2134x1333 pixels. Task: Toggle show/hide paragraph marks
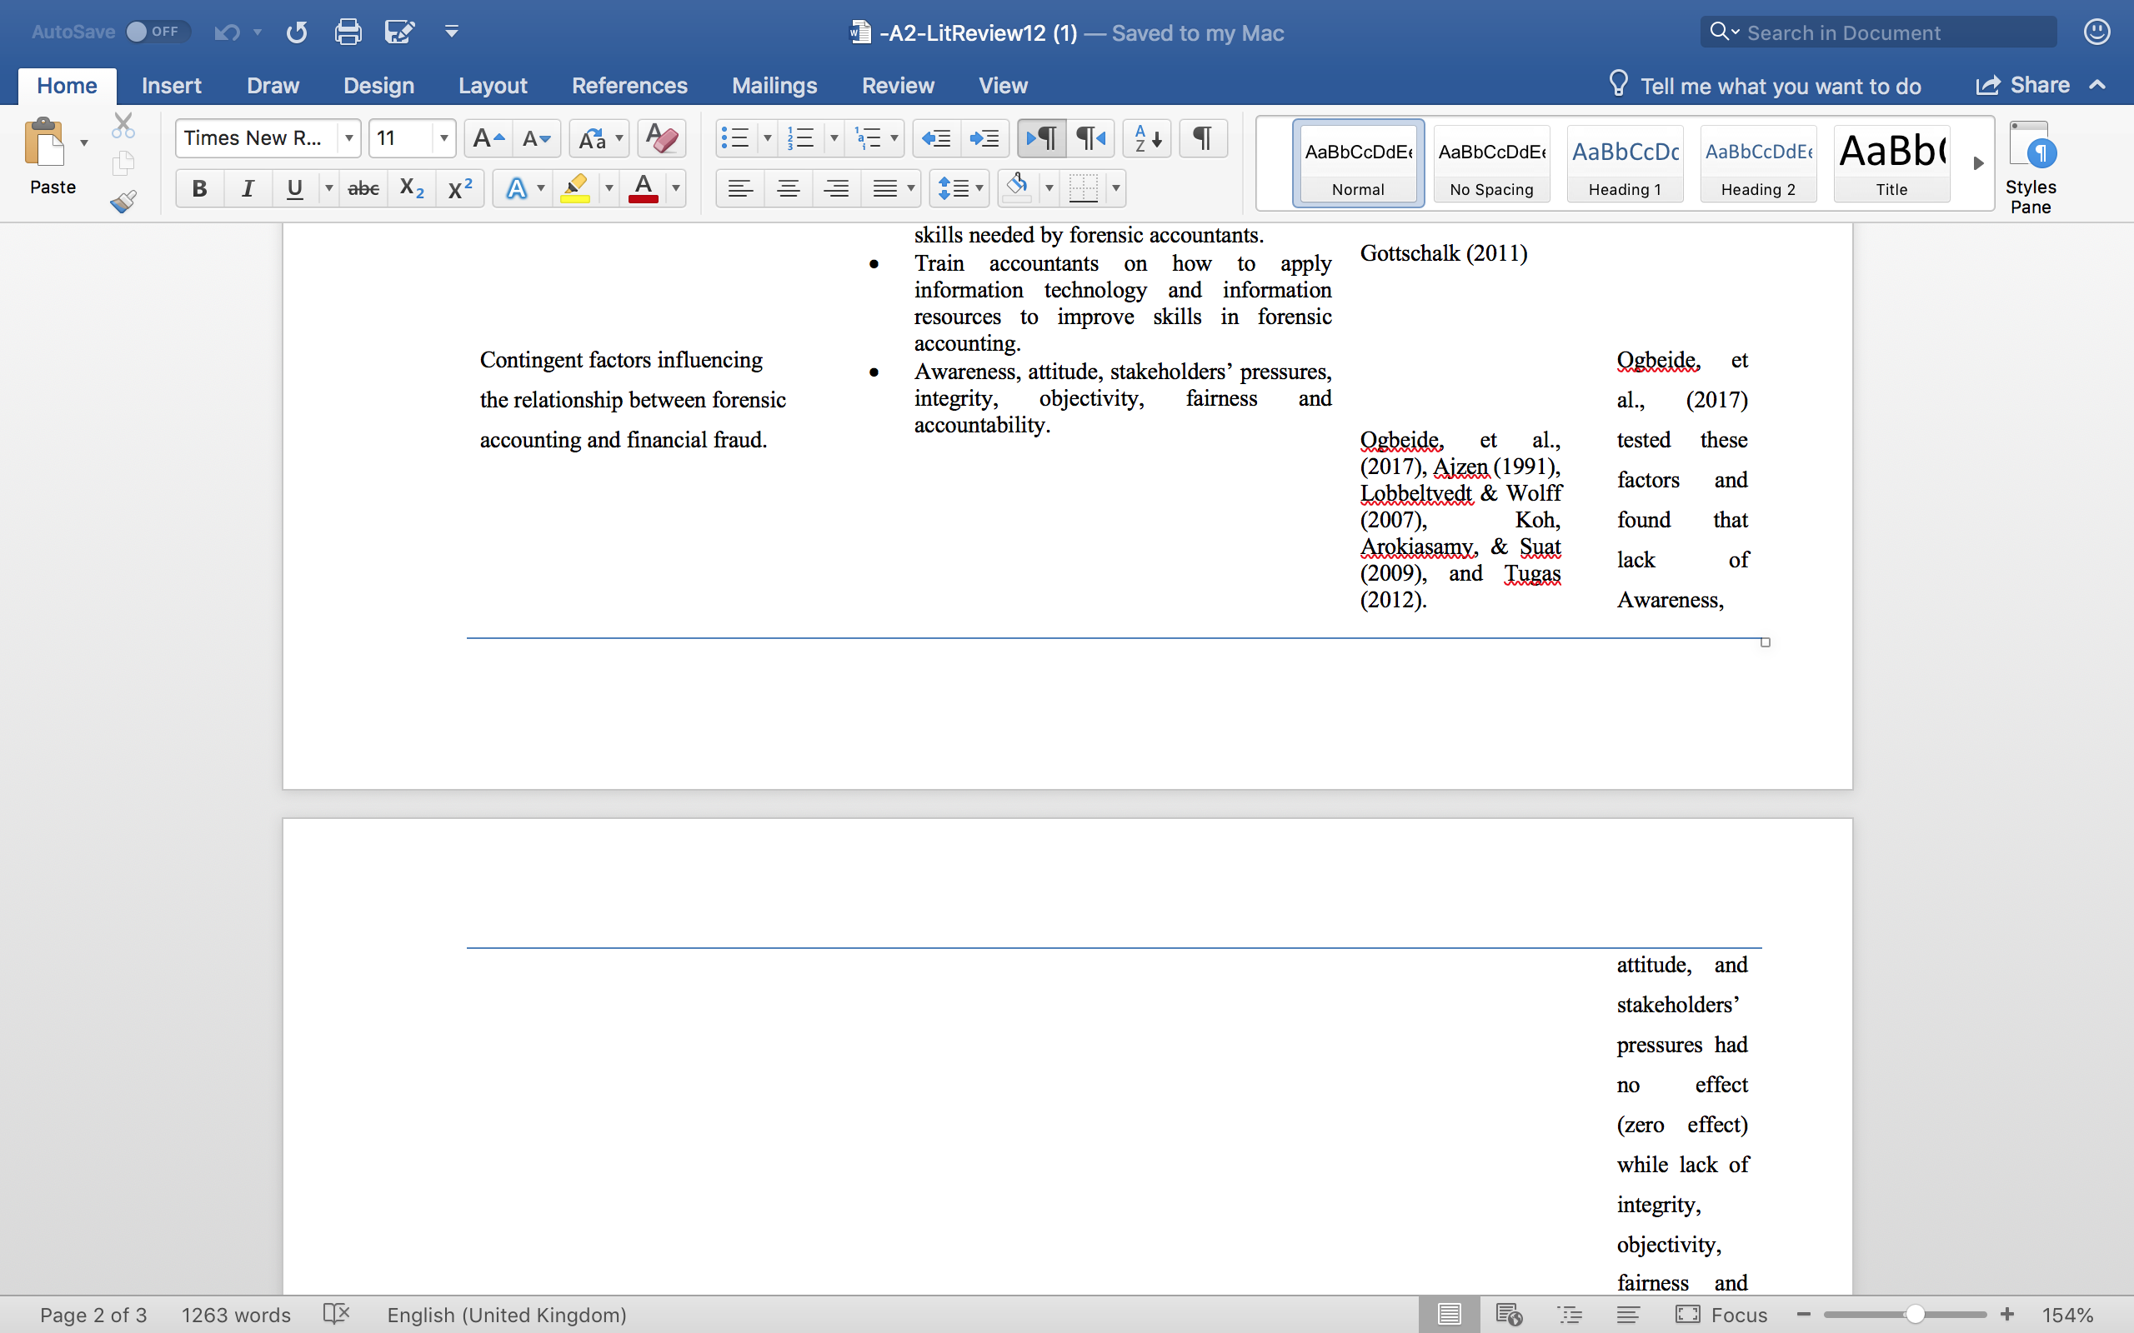tap(1203, 138)
